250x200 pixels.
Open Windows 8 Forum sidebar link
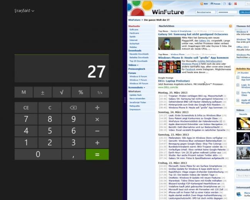click(x=138, y=77)
